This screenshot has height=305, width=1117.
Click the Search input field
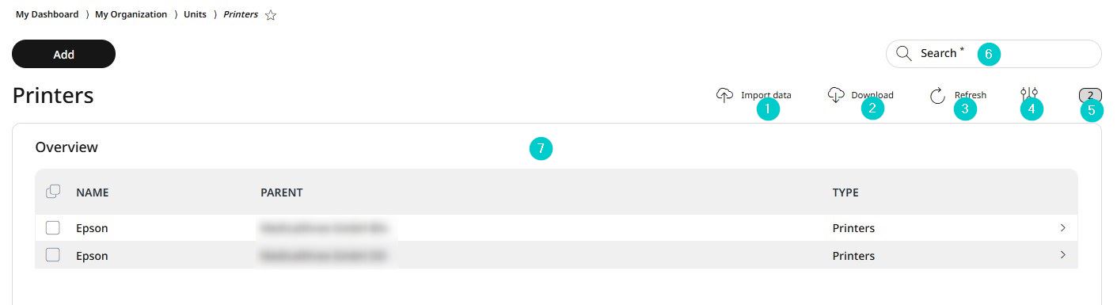pos(994,54)
